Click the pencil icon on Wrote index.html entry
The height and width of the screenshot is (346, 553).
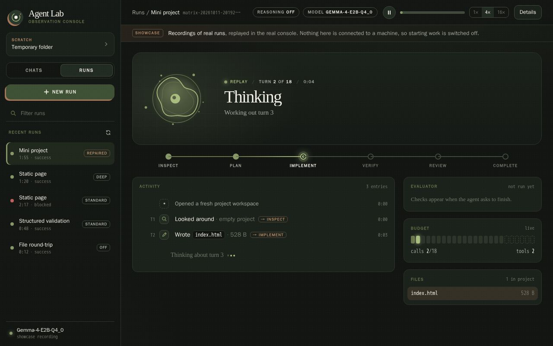(164, 235)
